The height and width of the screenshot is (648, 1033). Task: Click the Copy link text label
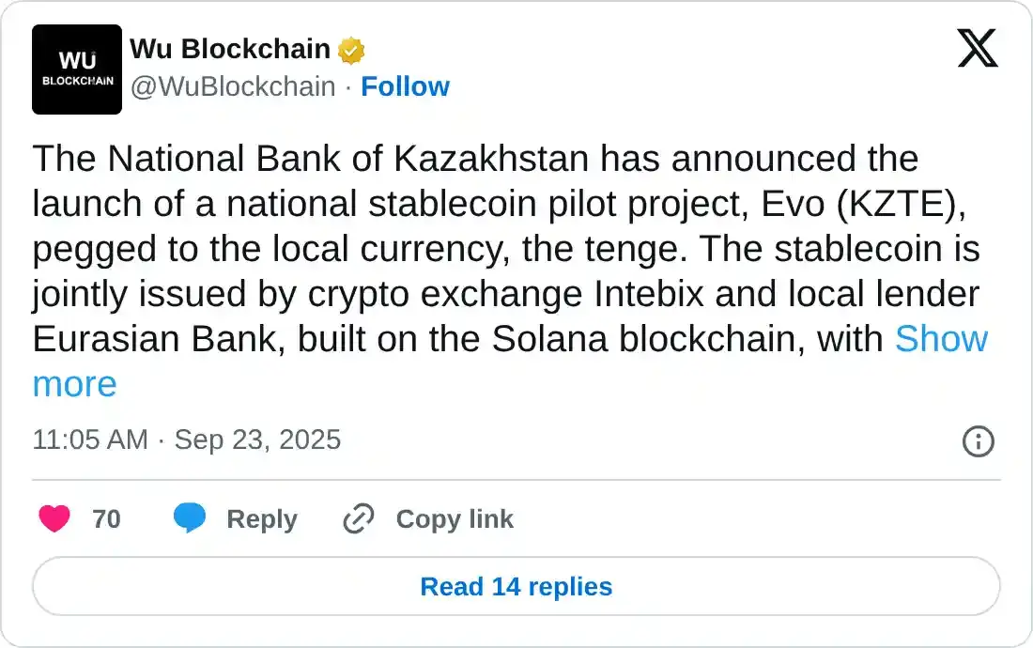(455, 518)
